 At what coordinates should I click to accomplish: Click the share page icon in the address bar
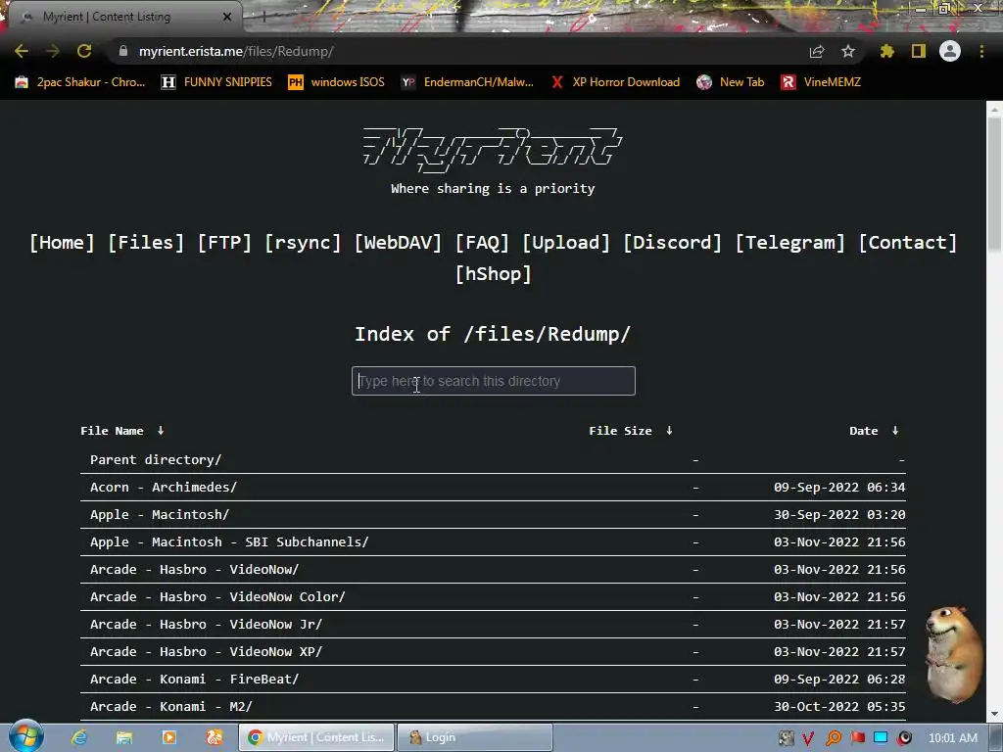[x=817, y=51]
